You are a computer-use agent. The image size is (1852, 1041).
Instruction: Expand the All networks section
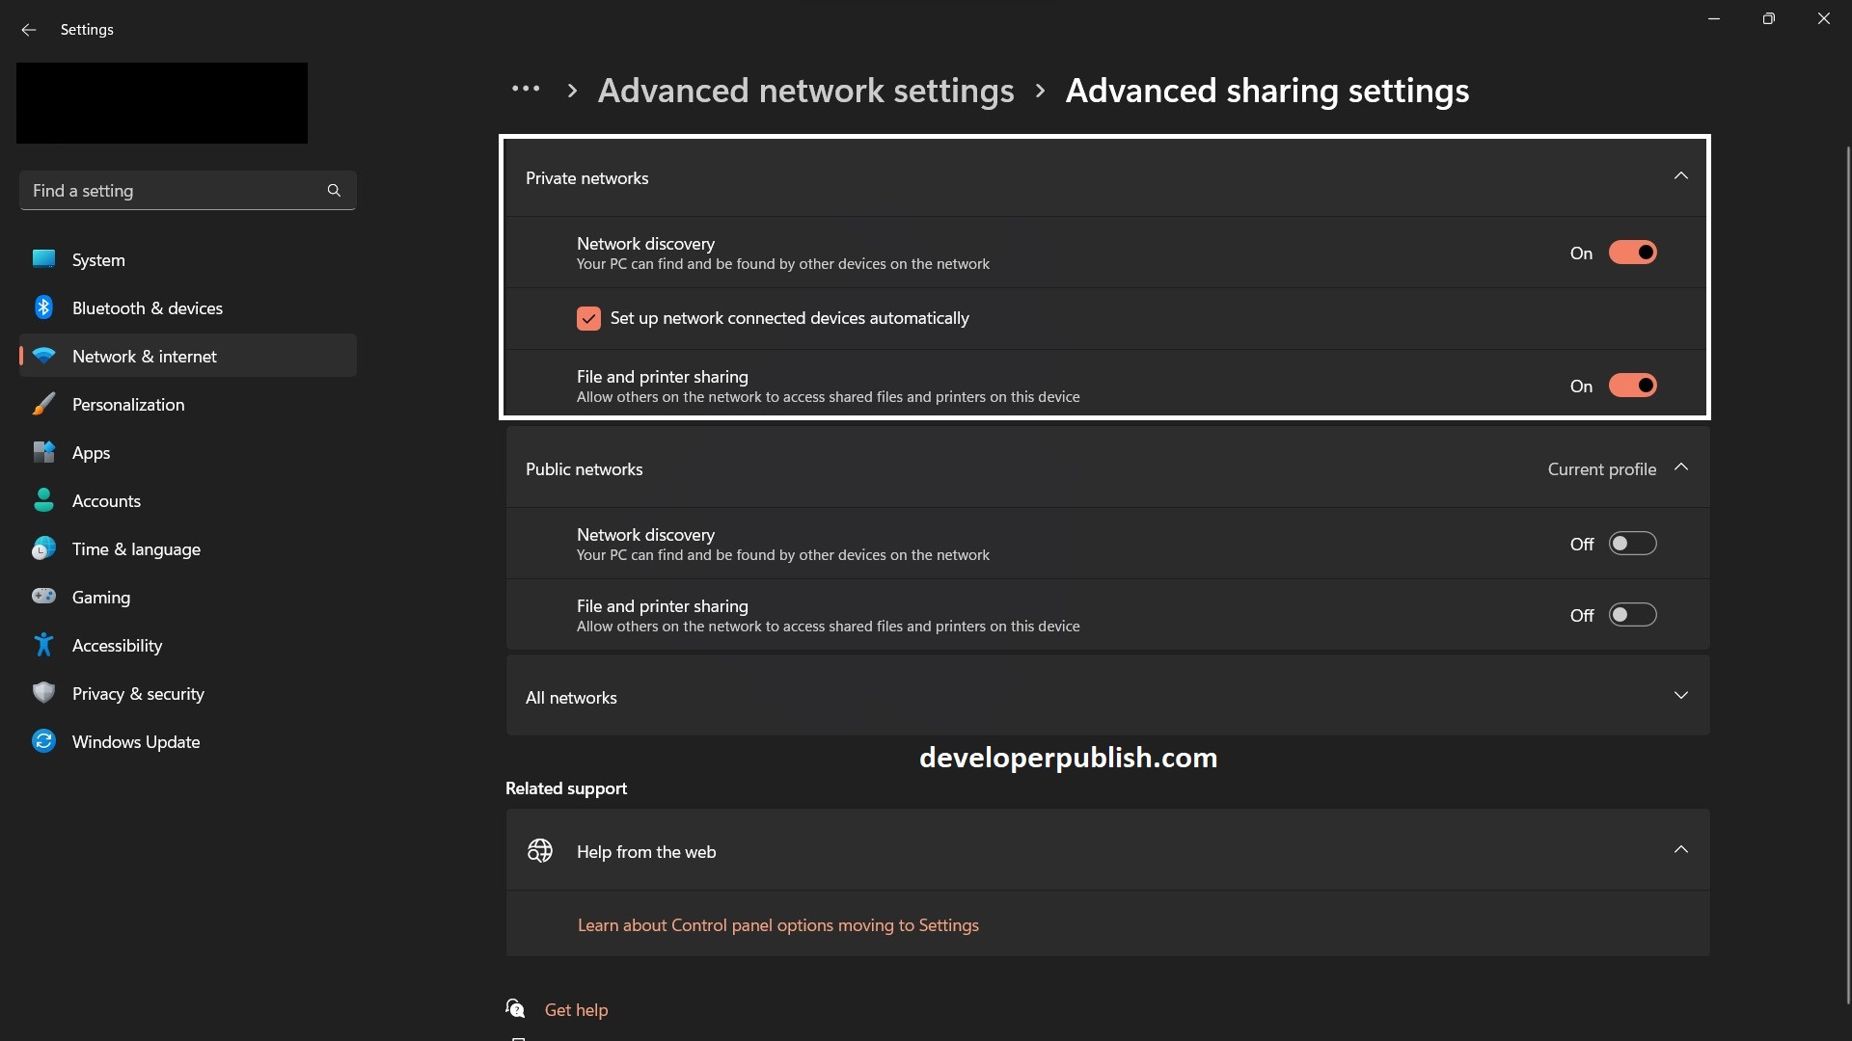(x=1680, y=694)
